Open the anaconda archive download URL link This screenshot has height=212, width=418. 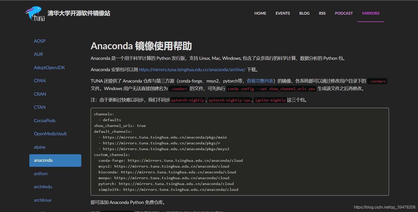[x=192, y=70]
